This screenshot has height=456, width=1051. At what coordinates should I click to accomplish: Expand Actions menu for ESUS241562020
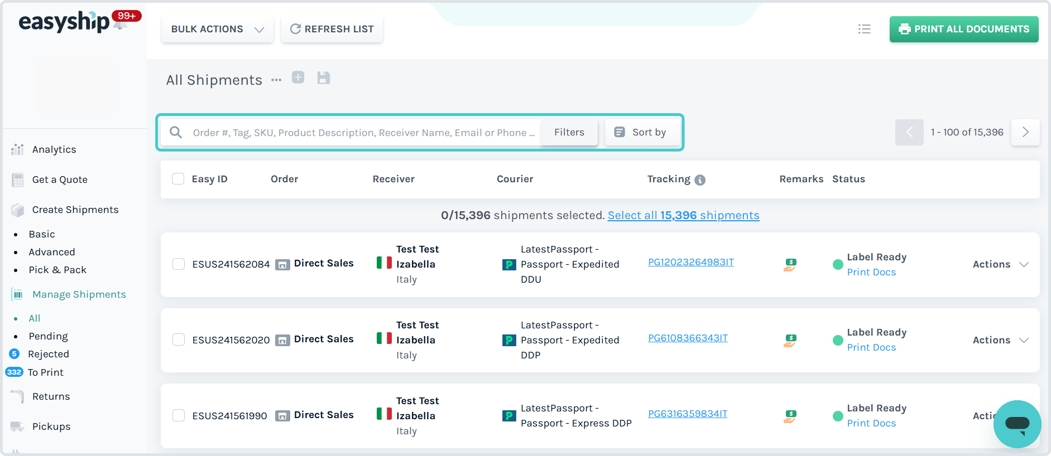pyautogui.click(x=1000, y=340)
